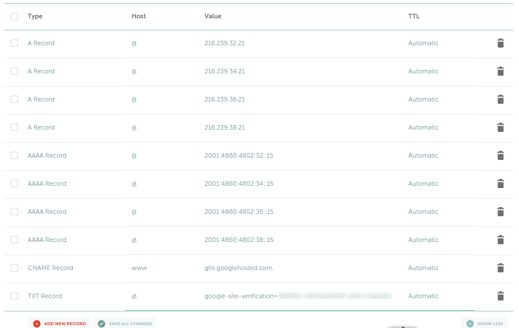Change TTL Automatic for 216.239.32.21 row
This screenshot has height=328, width=519.
[x=423, y=43]
